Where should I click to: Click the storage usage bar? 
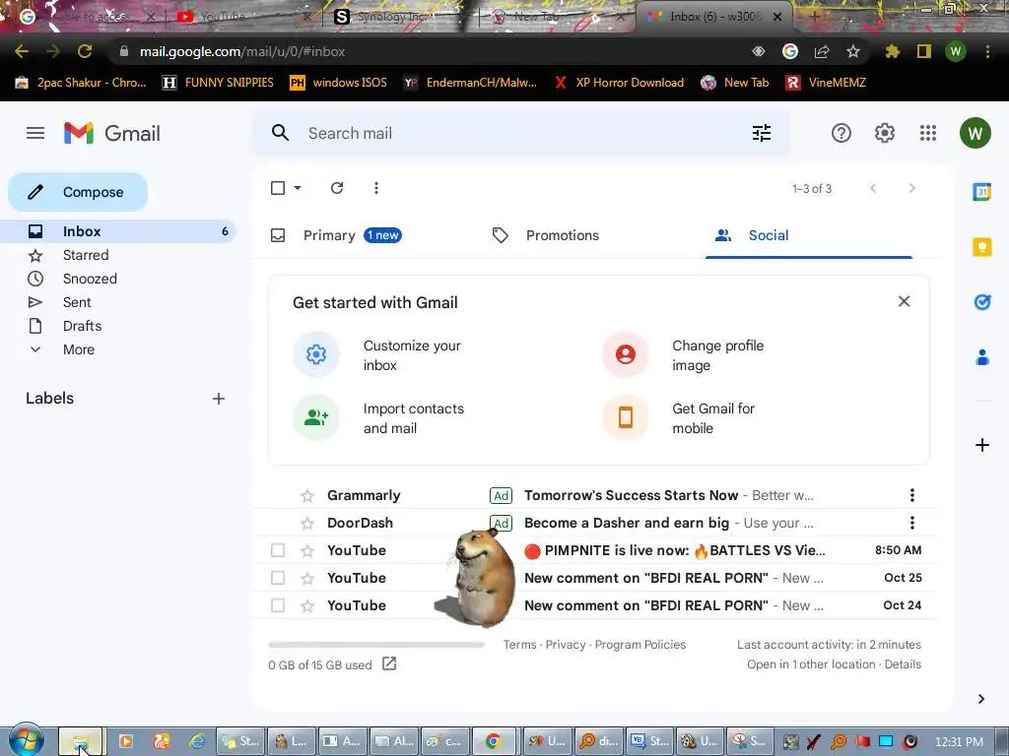pos(376,644)
